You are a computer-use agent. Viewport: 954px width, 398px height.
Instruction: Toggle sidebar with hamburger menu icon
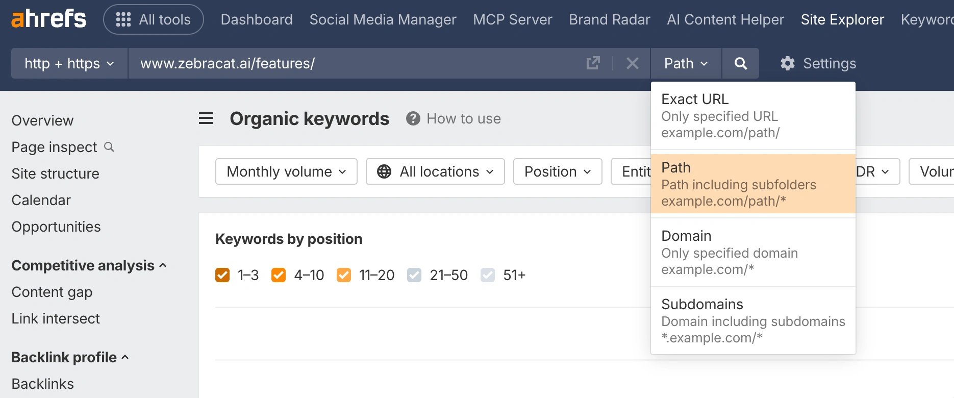coord(206,118)
